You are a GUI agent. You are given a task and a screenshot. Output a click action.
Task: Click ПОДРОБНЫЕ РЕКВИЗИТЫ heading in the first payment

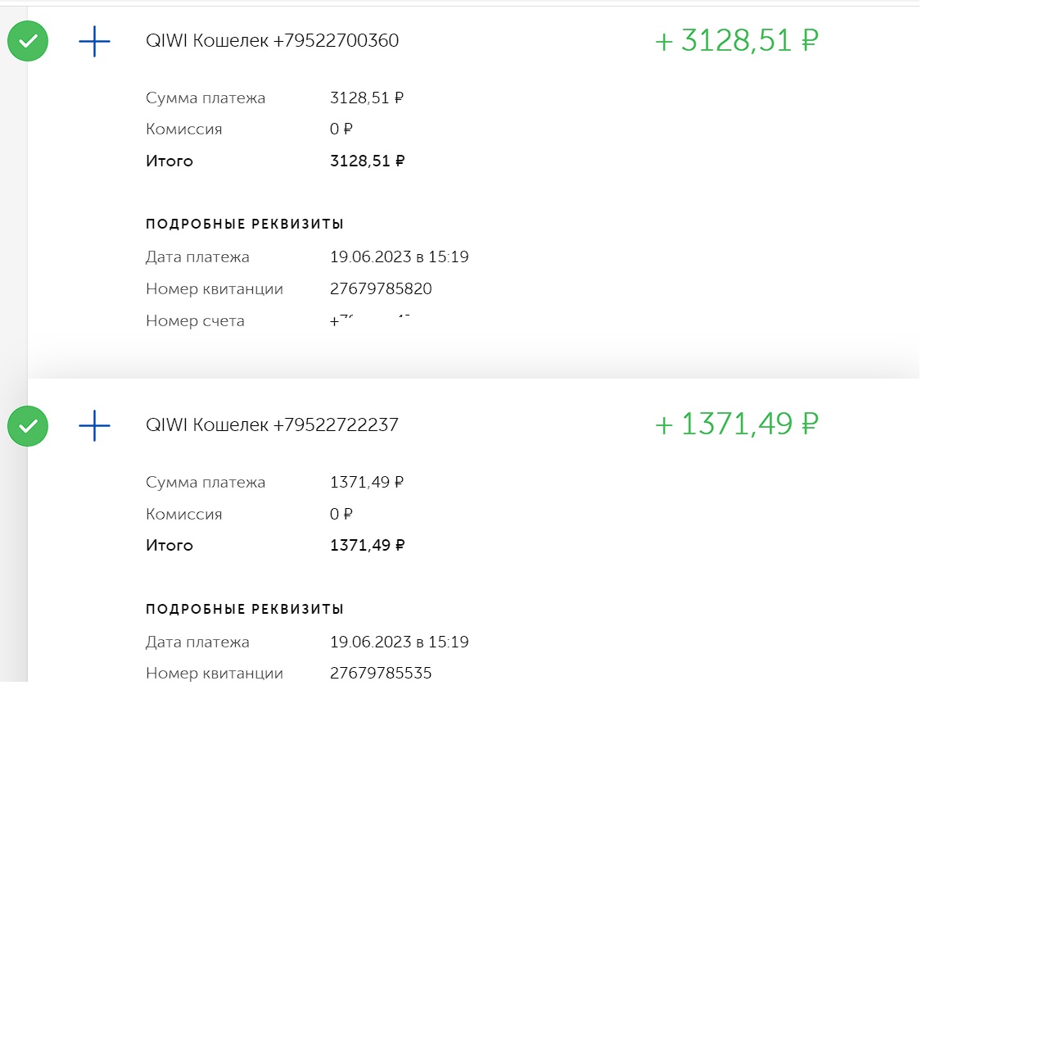pos(244,225)
